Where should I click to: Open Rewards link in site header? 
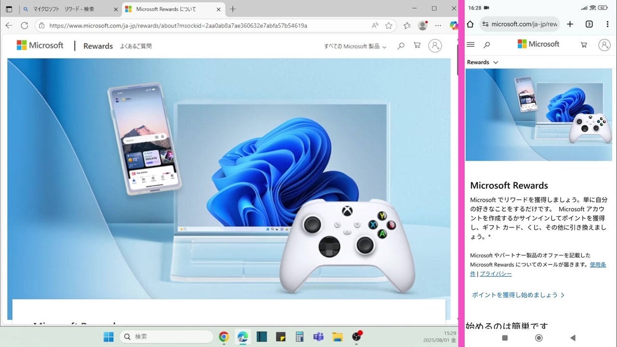click(98, 46)
